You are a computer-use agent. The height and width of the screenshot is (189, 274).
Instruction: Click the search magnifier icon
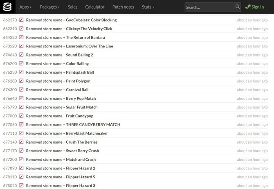pyautogui.click(x=238, y=7)
